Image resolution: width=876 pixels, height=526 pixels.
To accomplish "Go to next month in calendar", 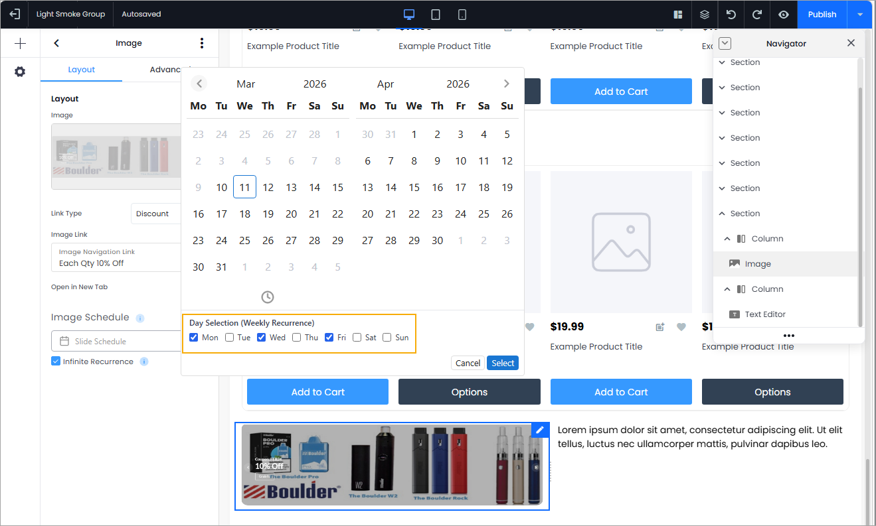I will pyautogui.click(x=507, y=84).
